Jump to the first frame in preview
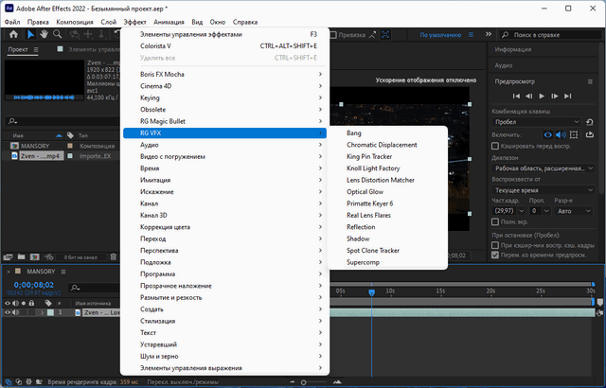606x388 pixels. click(515, 96)
